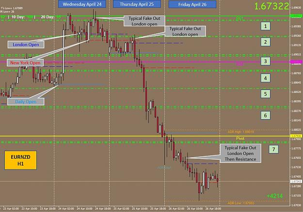Image resolution: width=303 pixels, height=212 pixels.
Task: Click the 20 Day indicator text
Action: pos(51,17)
